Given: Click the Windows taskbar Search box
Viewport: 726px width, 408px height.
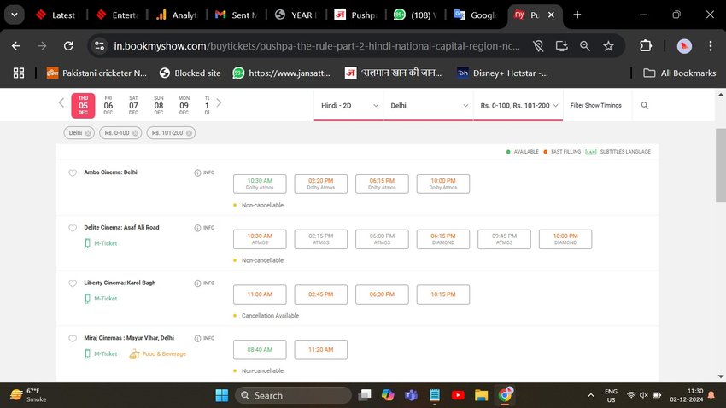Looking at the screenshot, I should click(294, 395).
